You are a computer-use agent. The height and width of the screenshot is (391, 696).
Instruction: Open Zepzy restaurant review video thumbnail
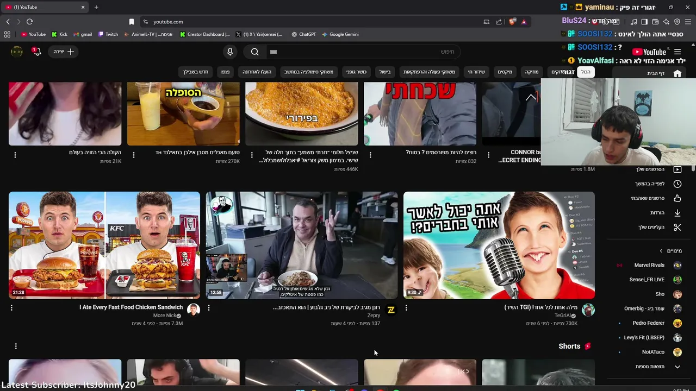[x=302, y=245]
